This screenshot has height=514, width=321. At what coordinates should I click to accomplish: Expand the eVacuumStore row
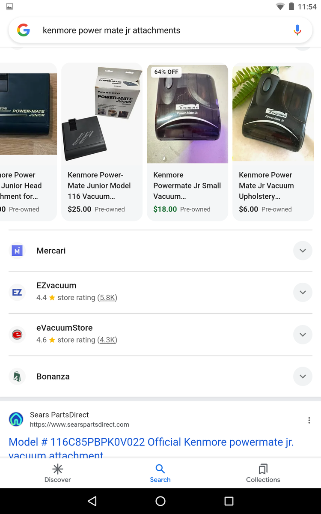tap(303, 335)
